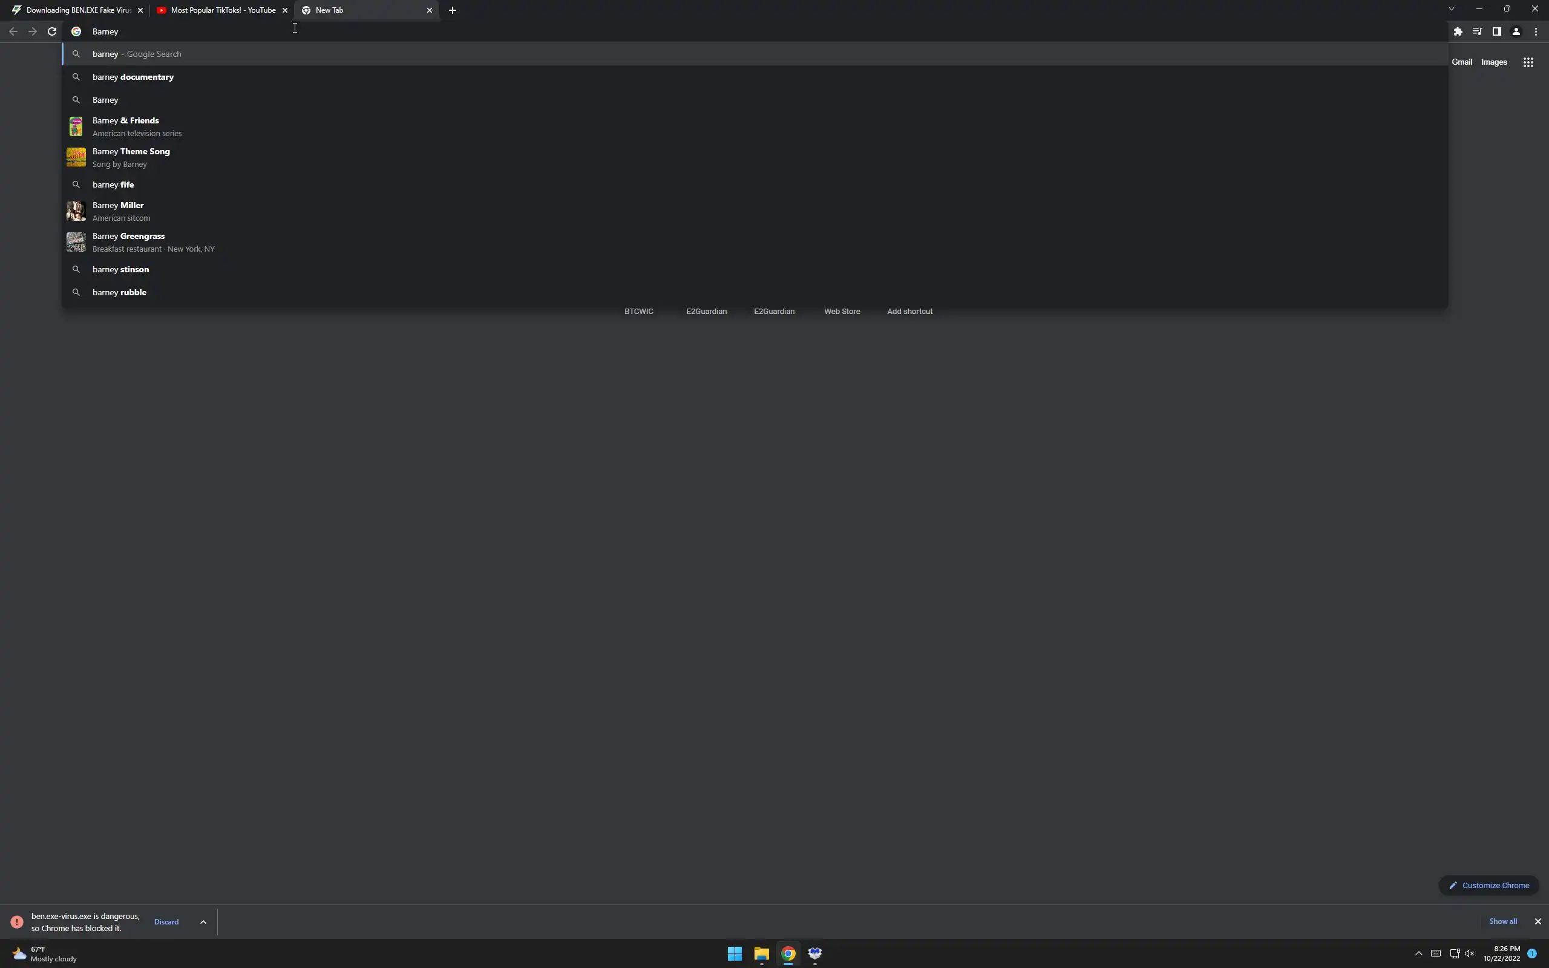Choose barney stinson search suggestion
This screenshot has width=1549, height=968.
pyautogui.click(x=120, y=270)
